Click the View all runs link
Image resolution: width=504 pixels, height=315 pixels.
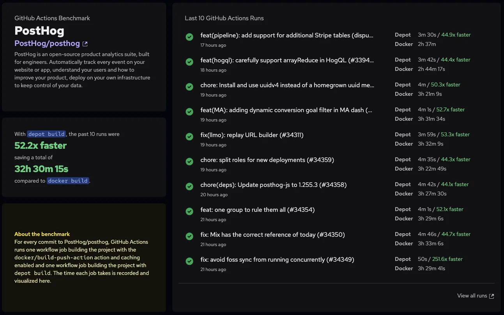[x=472, y=296]
